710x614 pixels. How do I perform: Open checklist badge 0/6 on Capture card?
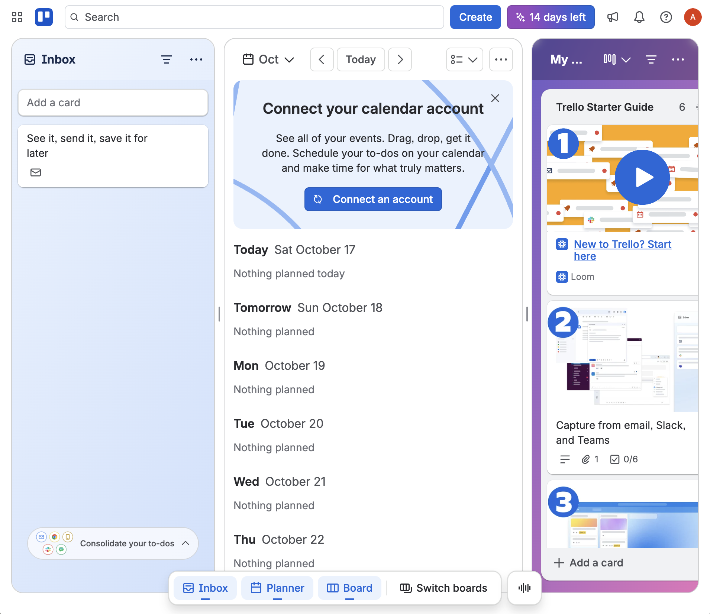pos(624,459)
